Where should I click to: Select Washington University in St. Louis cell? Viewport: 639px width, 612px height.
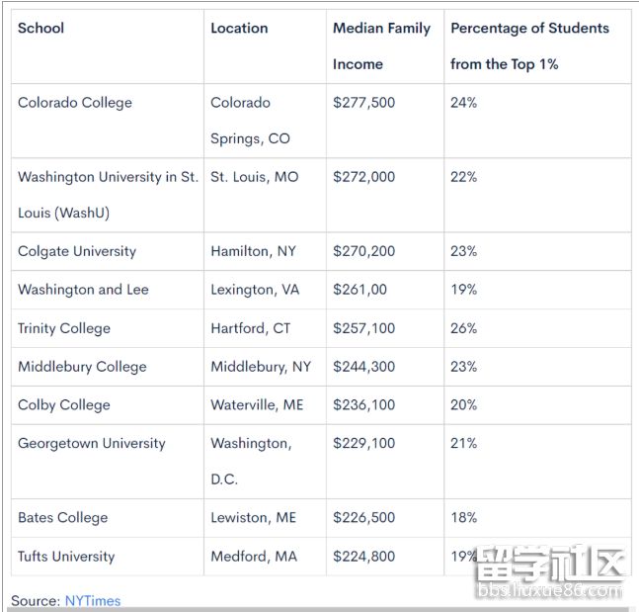108,194
